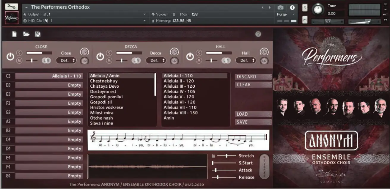Click the CLEAR button
The height and width of the screenshot is (189, 390).
point(253,85)
